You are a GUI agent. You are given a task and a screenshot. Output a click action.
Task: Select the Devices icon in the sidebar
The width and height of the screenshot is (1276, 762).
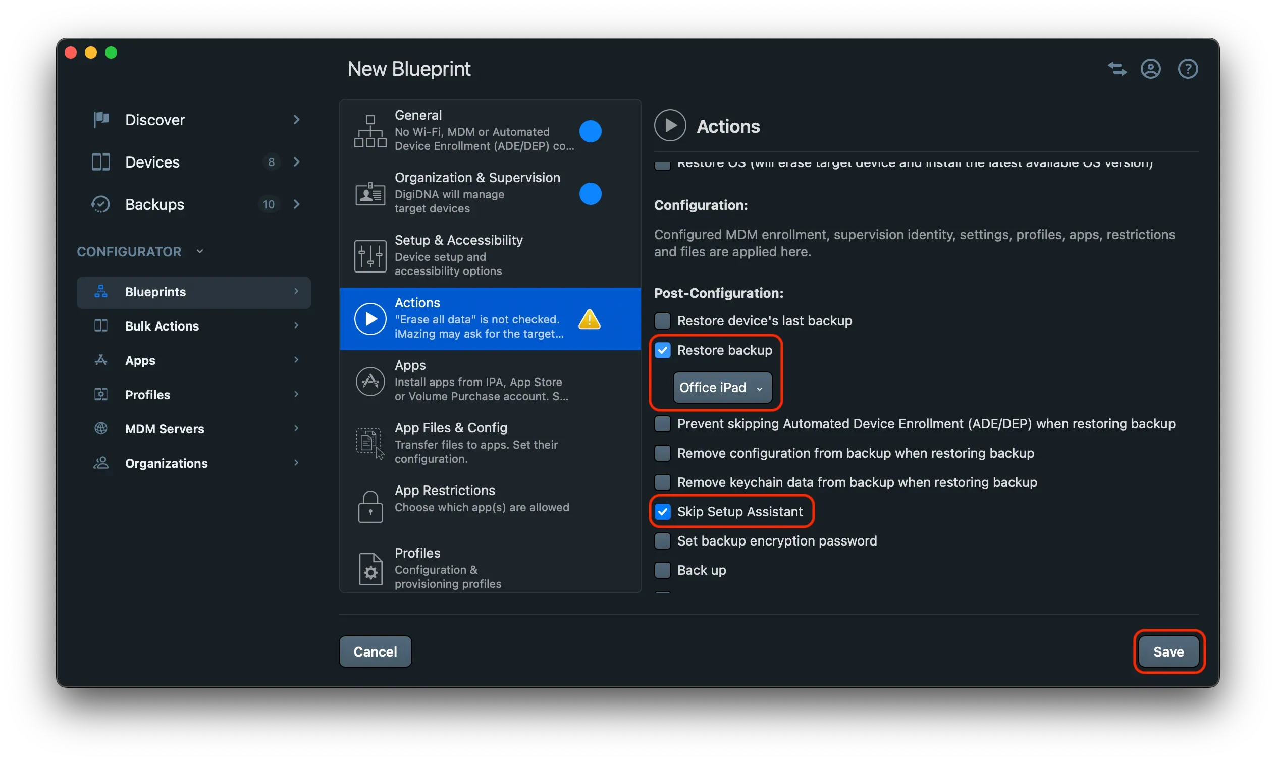pos(100,162)
